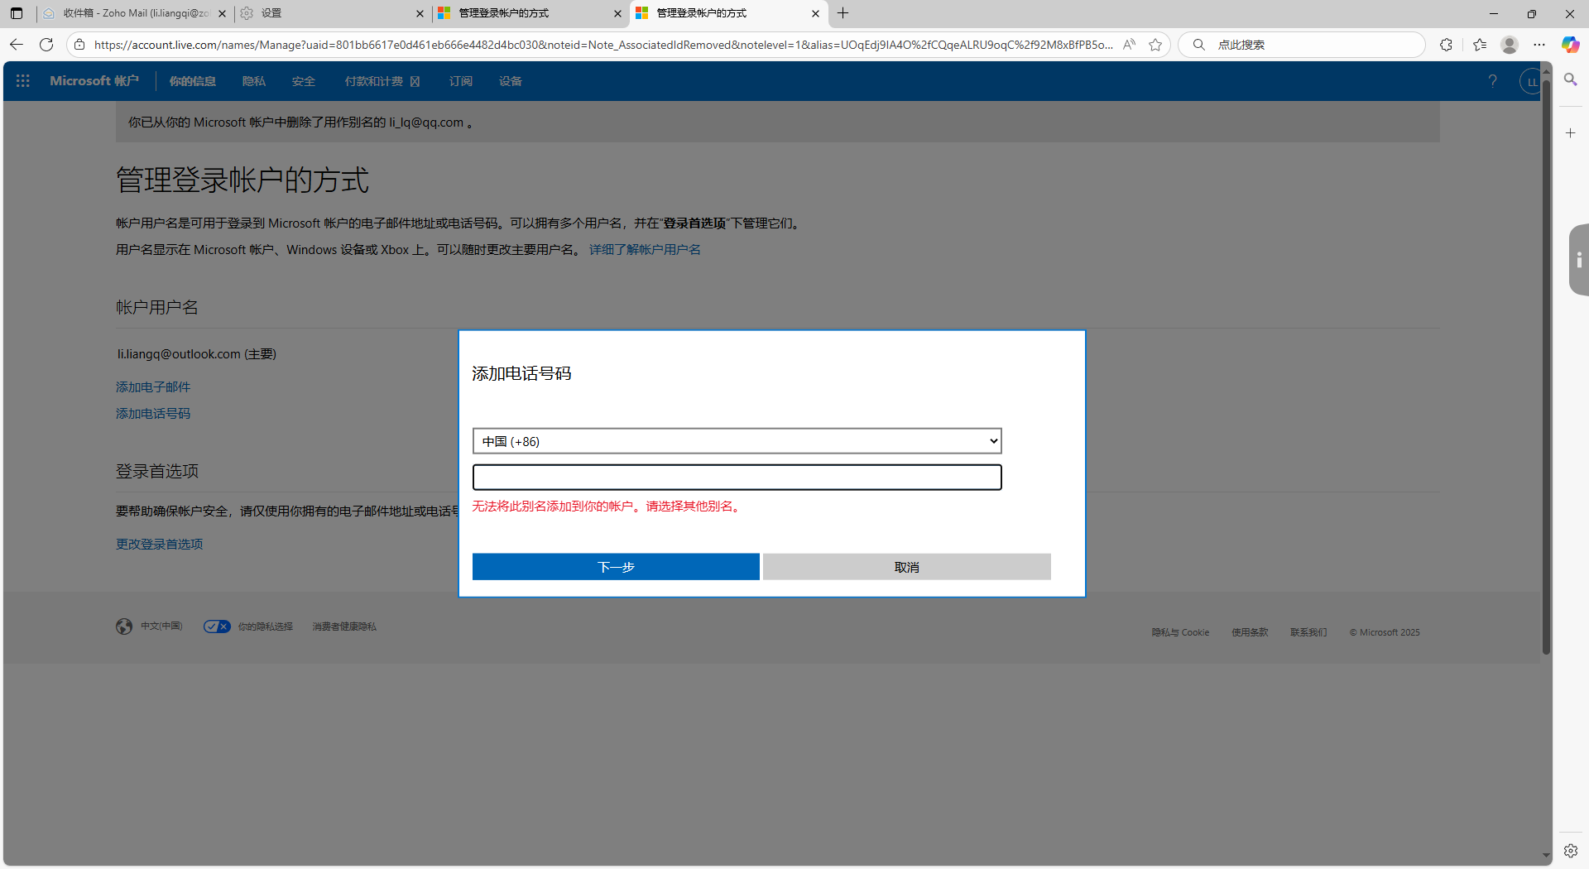Click the 添加电子邮件 link
The width and height of the screenshot is (1589, 869).
point(153,387)
